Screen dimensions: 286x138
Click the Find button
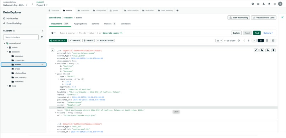tap(257, 33)
